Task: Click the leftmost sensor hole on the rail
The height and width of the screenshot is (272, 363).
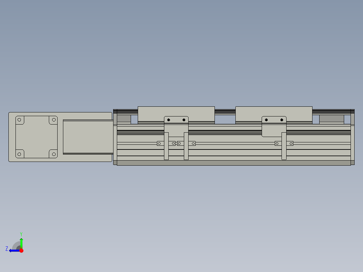Action: 159,143
